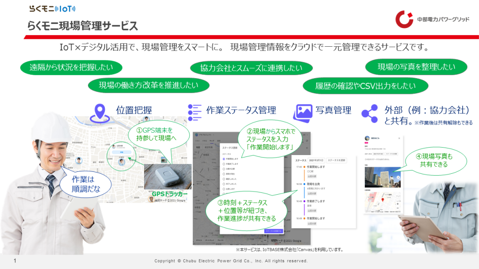Image resolution: width=479 pixels, height=269 pixels.
Task: Click the red pin on the panel mini map
Action: 383,200
